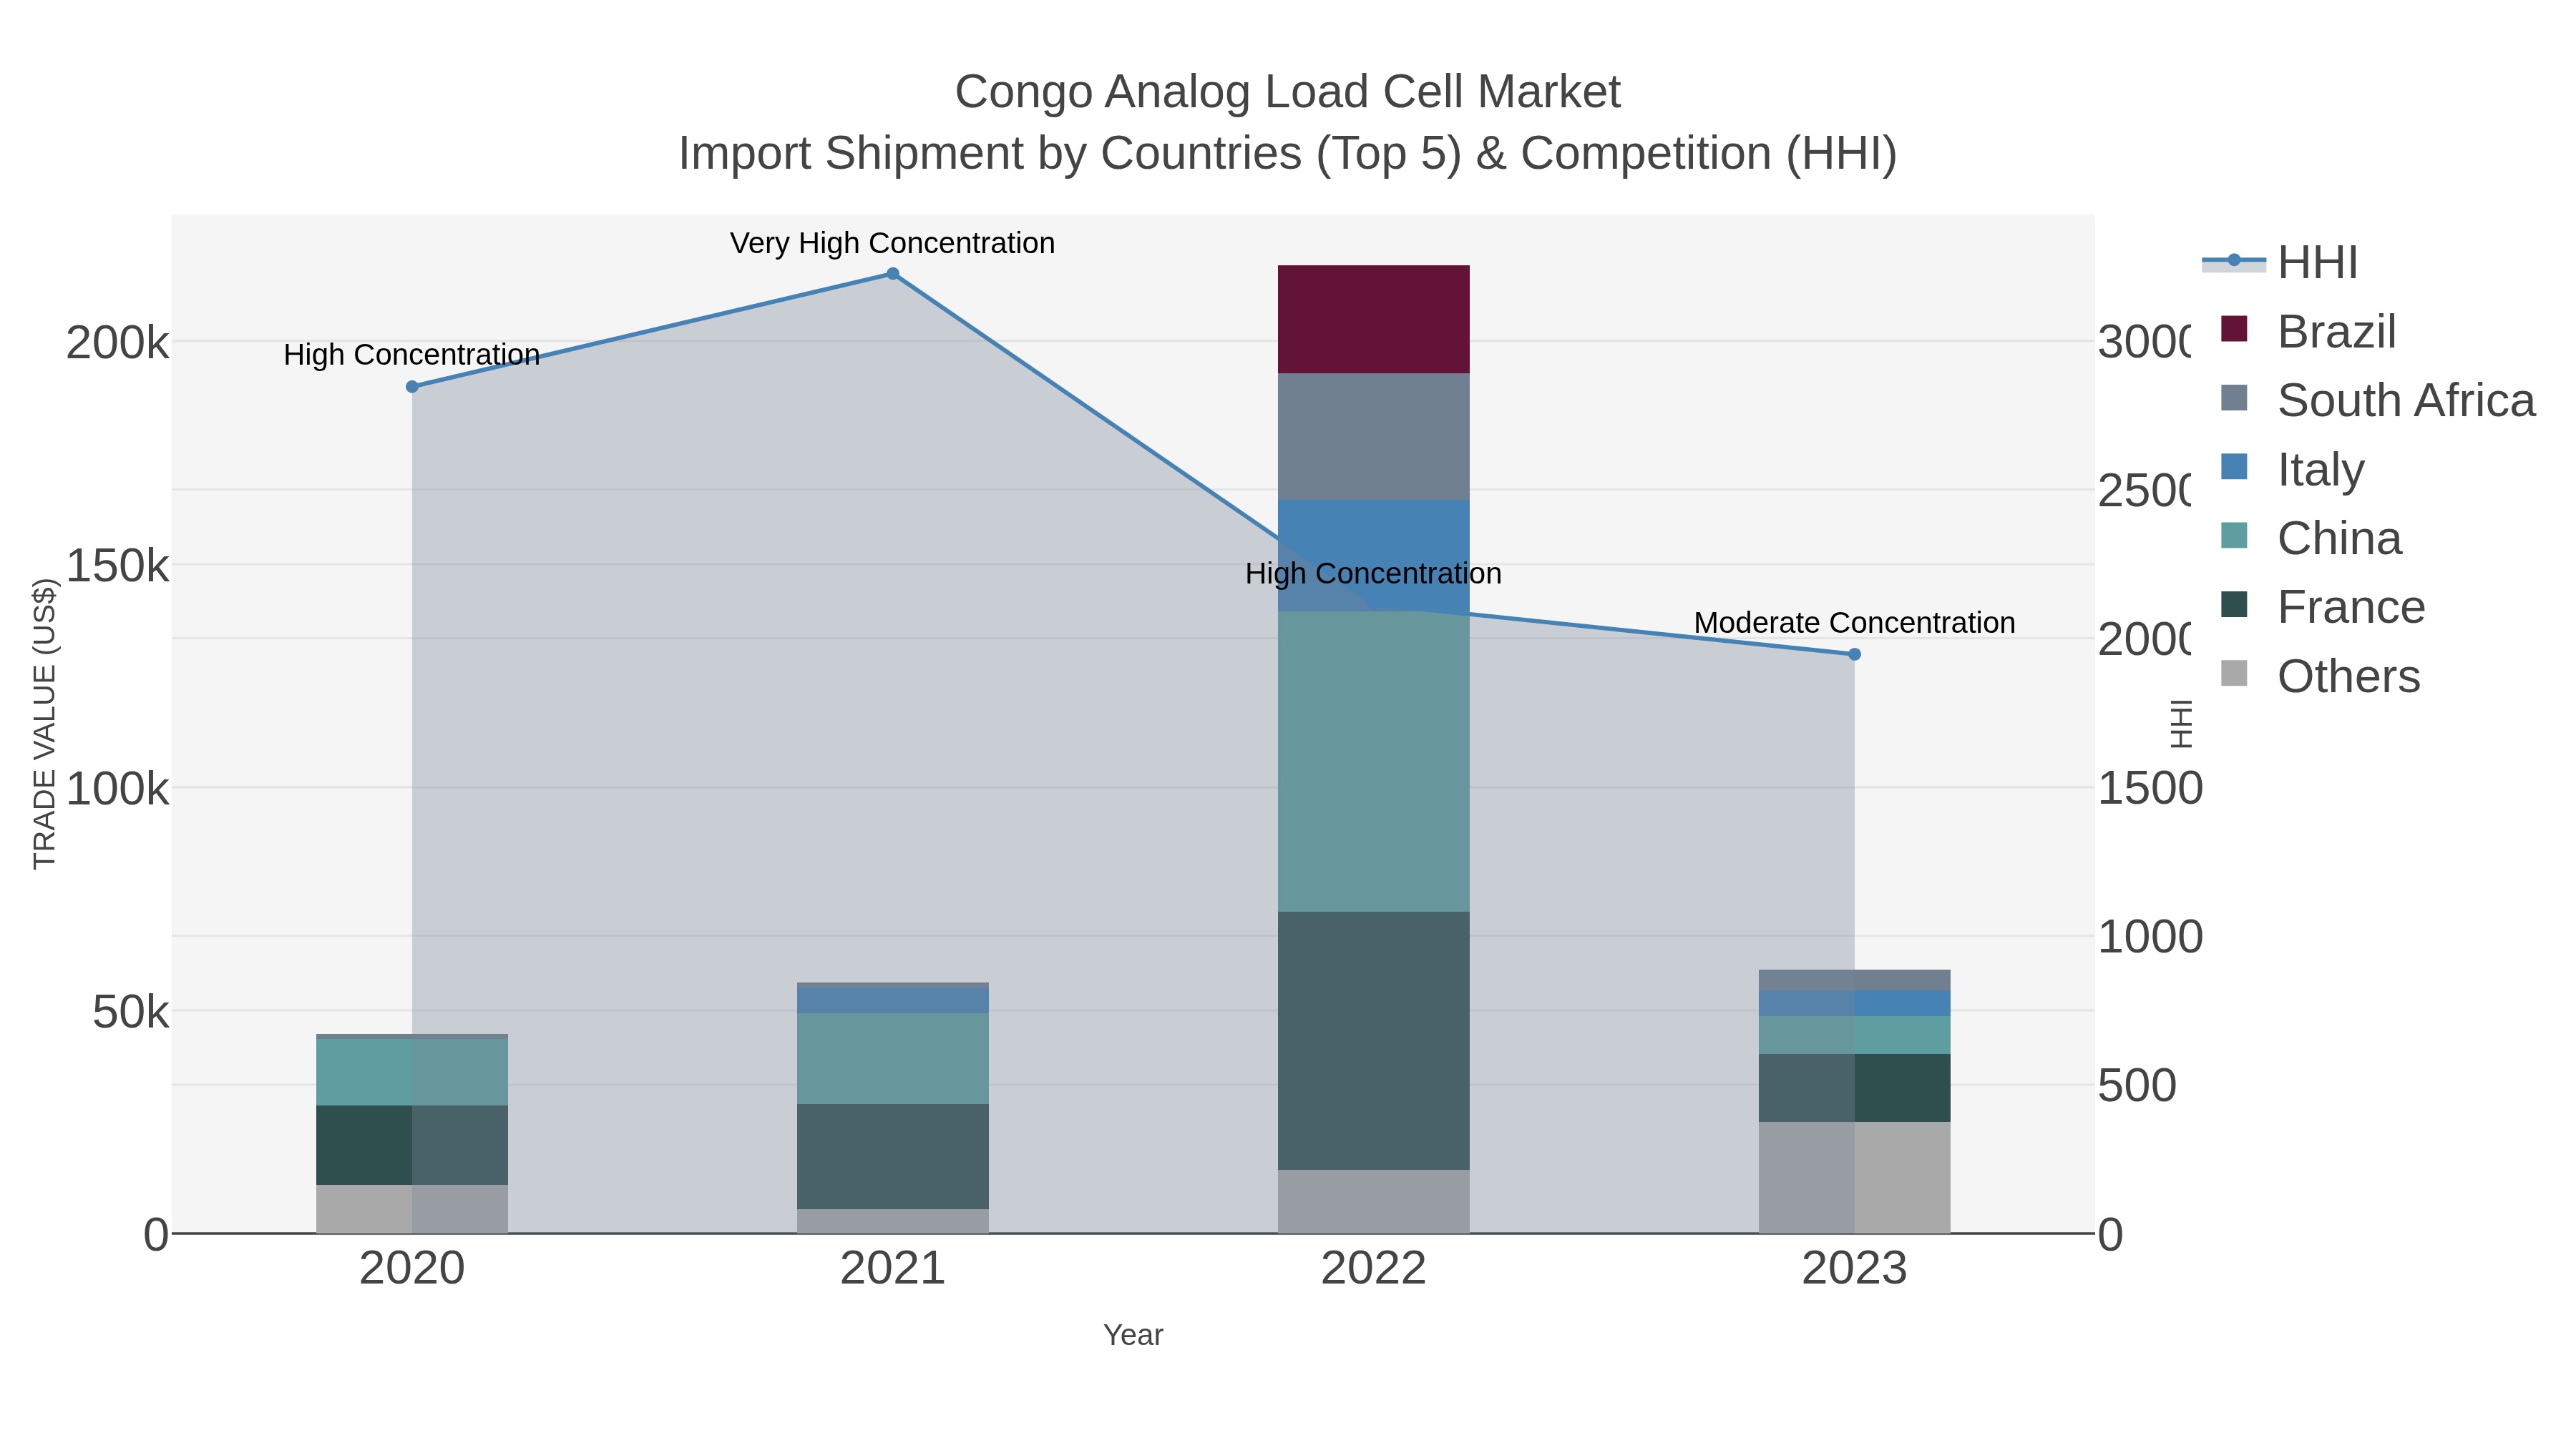Select the Brazil segment of 2022 bar

click(x=1374, y=320)
